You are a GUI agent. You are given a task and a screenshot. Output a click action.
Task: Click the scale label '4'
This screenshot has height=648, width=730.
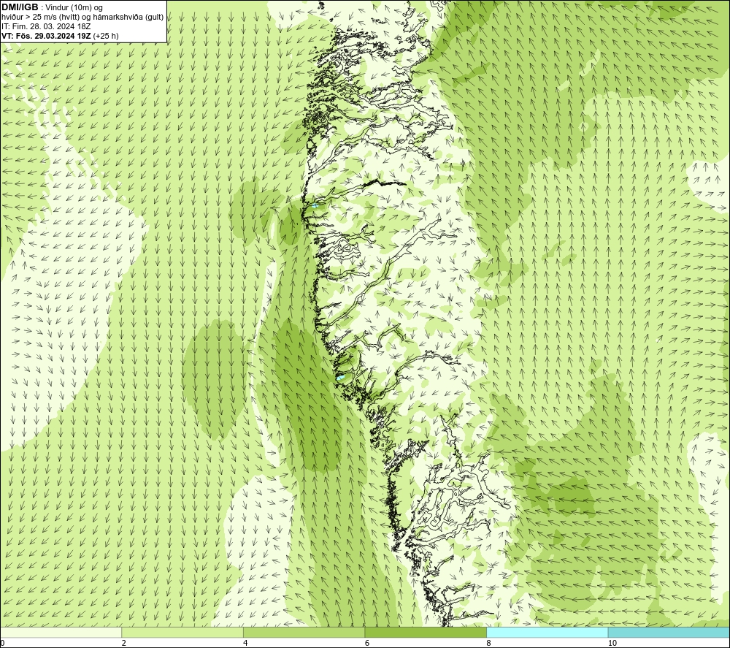point(245,643)
